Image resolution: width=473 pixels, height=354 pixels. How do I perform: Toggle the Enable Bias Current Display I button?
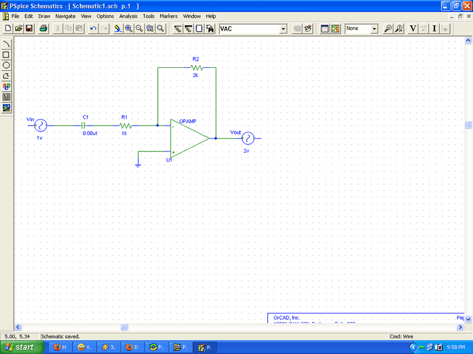tap(435, 28)
